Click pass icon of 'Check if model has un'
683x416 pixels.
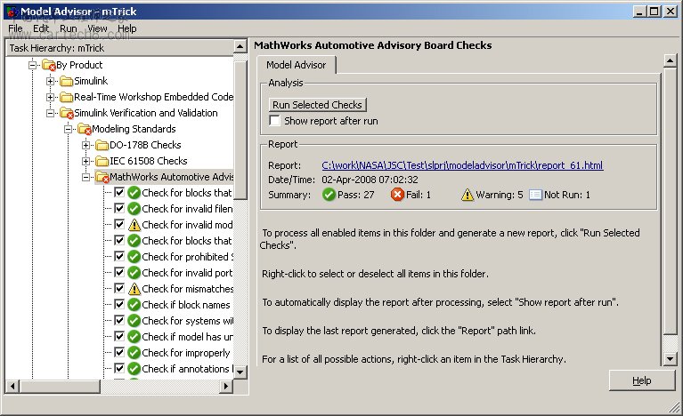(134, 337)
